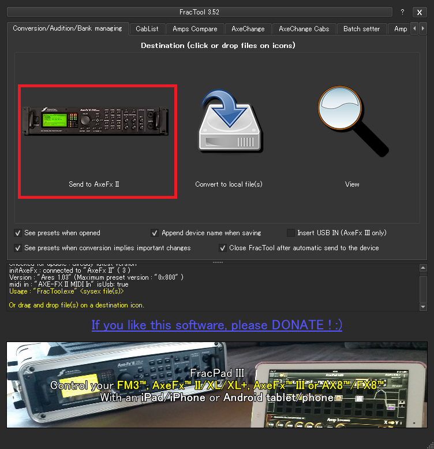This screenshot has width=434, height=449.
Task: Open help with the question mark button
Action: click(402, 12)
